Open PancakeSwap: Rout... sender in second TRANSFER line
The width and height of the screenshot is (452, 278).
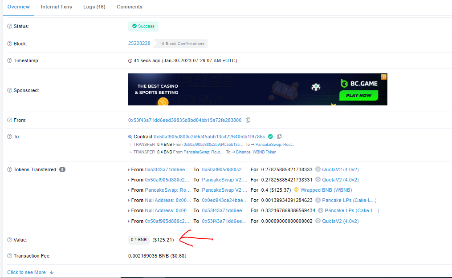click(204, 152)
